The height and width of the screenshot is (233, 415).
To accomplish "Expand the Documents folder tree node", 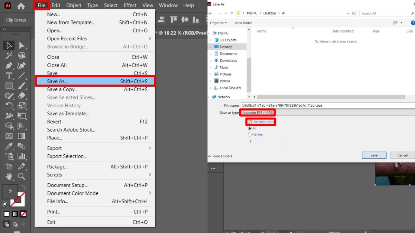I will pos(210,54).
